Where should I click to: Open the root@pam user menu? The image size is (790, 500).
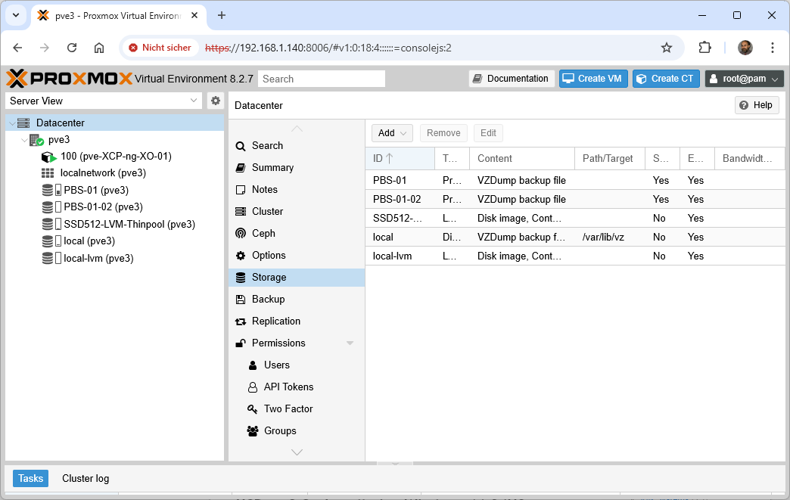tap(744, 79)
